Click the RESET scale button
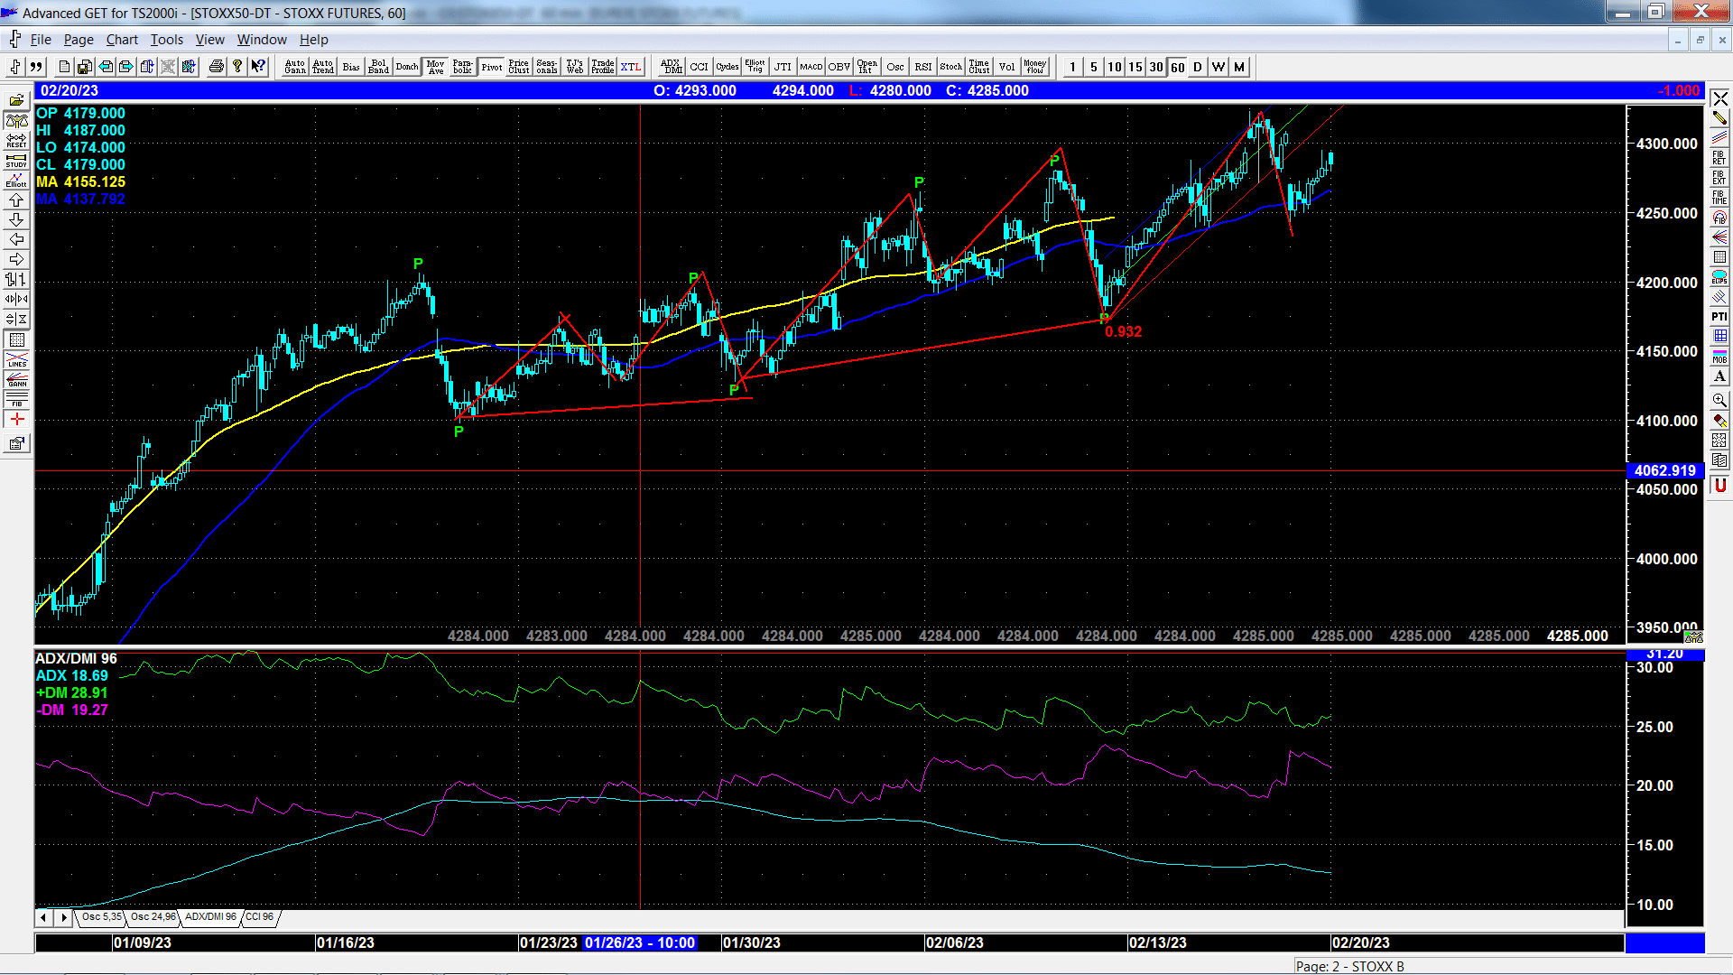Viewport: 1733px width, 975px height. point(16,140)
